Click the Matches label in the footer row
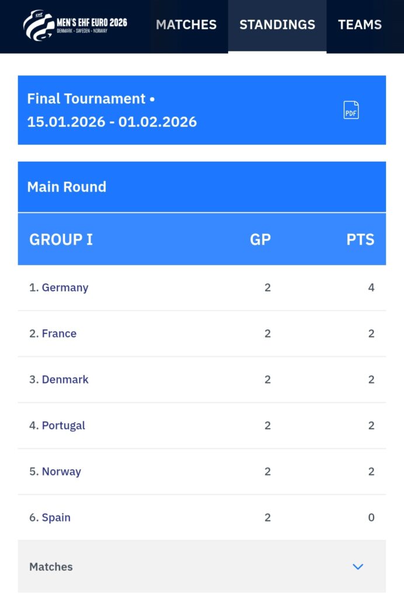 [x=51, y=566]
